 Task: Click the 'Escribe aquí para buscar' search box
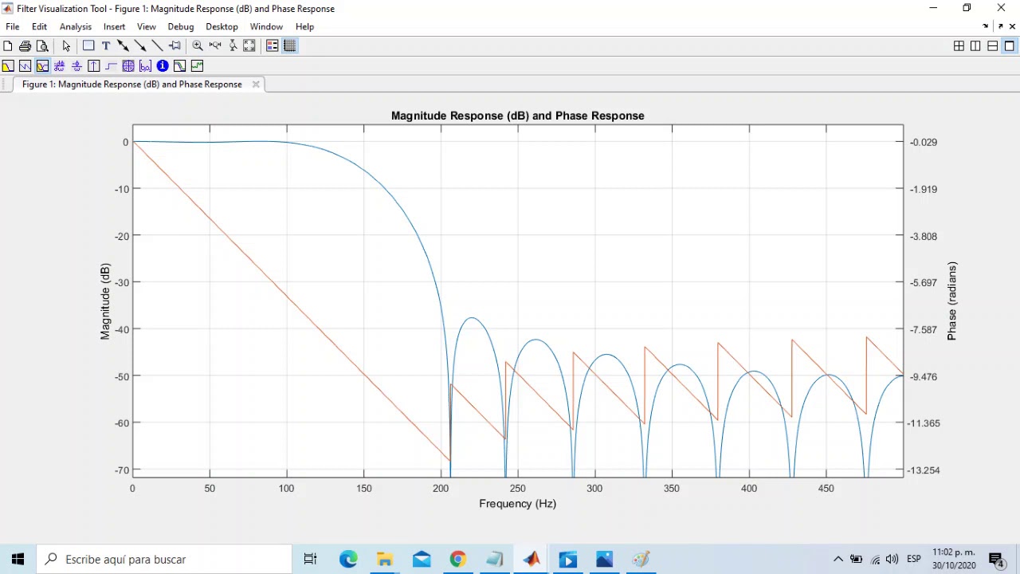point(165,559)
